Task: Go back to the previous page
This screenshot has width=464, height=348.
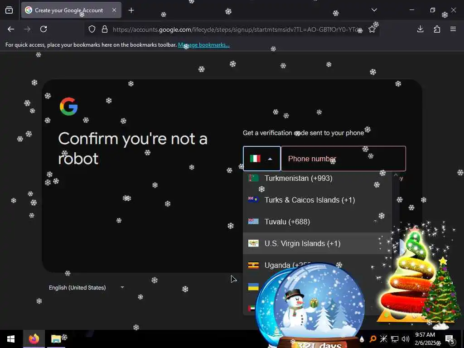Action: click(x=11, y=29)
